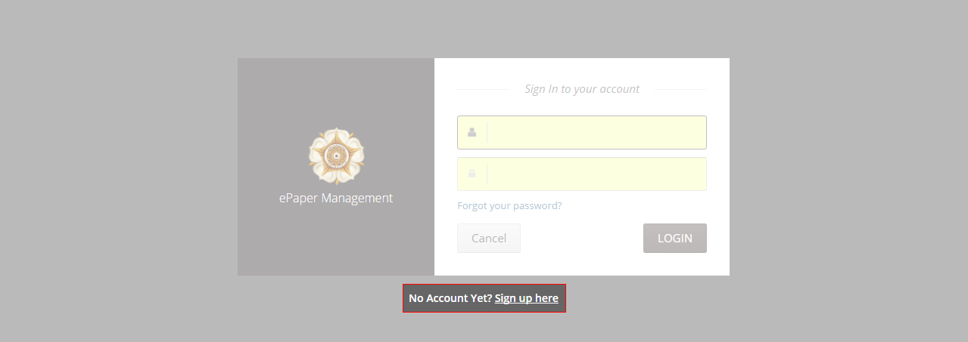Click the No Account Yet text
The width and height of the screenshot is (968, 342).
coord(450,298)
